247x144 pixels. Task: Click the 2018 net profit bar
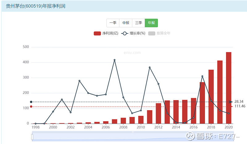[x=211, y=96]
